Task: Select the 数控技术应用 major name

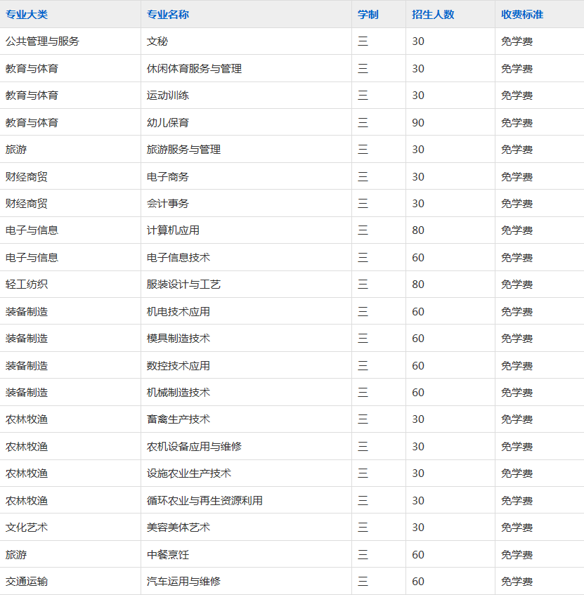Action: [x=179, y=366]
